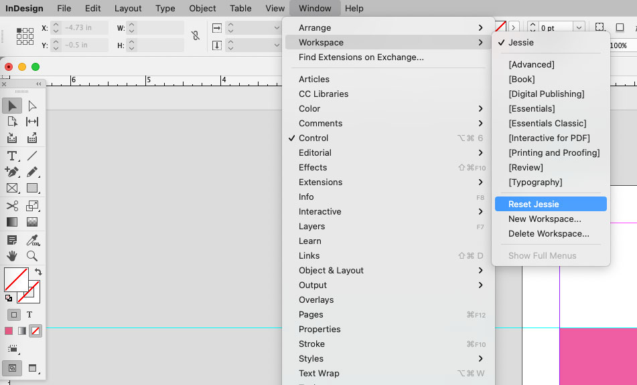This screenshot has width=637, height=385.
Task: Select the Type tool
Action: coord(12,156)
